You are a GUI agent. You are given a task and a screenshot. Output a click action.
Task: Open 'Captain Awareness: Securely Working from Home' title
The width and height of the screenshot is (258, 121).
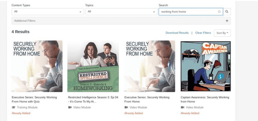click(x=205, y=100)
